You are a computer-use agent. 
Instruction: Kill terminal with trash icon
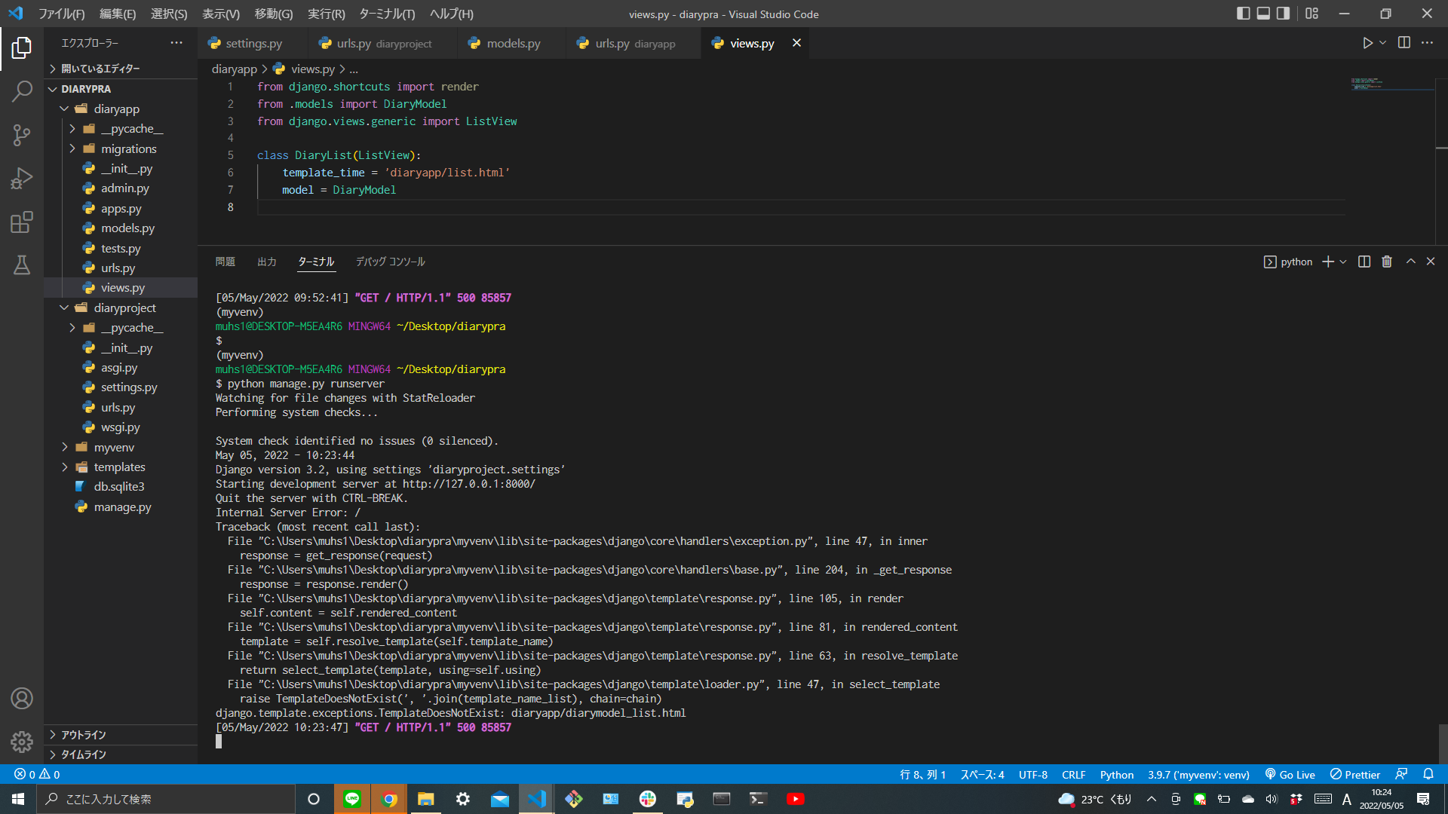[1387, 262]
